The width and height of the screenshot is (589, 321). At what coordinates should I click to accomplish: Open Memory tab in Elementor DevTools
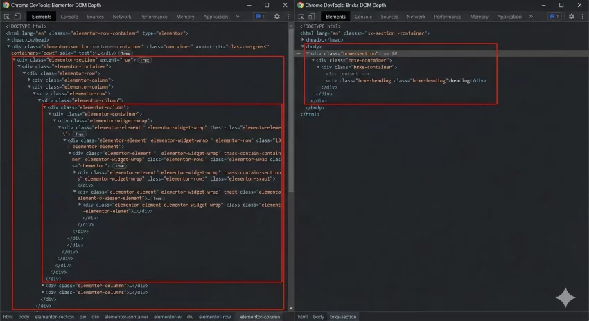185,17
